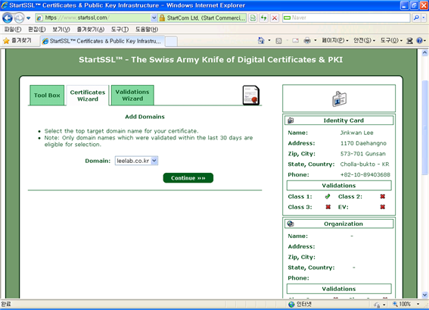Click the search magnifier icon
The image size is (429, 310).
[416, 18]
